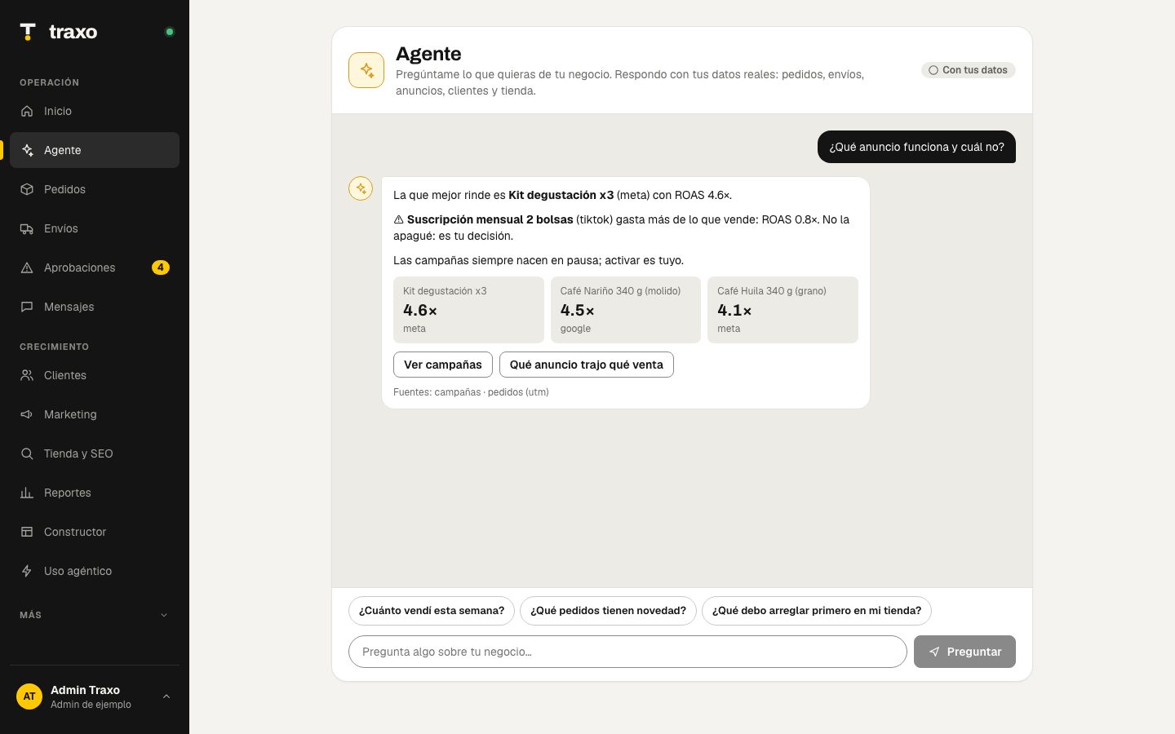Click the Clientes people icon
Image resolution: width=1175 pixels, height=734 pixels.
click(x=27, y=375)
